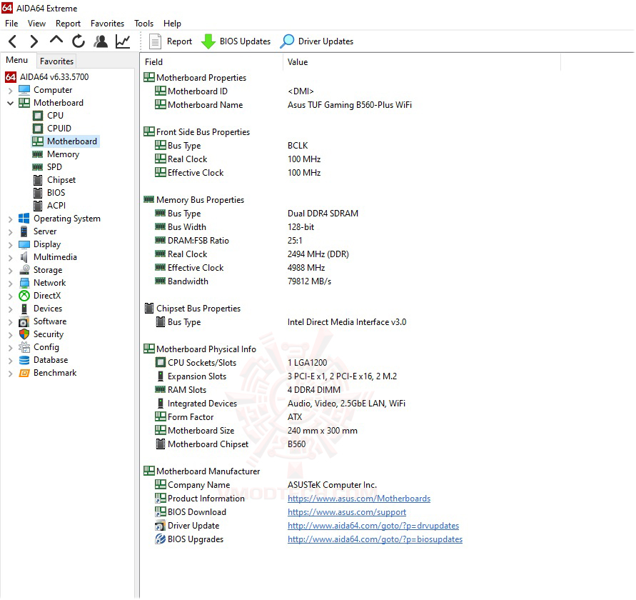
Task: Click the green BIOS Updates arrow icon
Action: click(x=208, y=41)
